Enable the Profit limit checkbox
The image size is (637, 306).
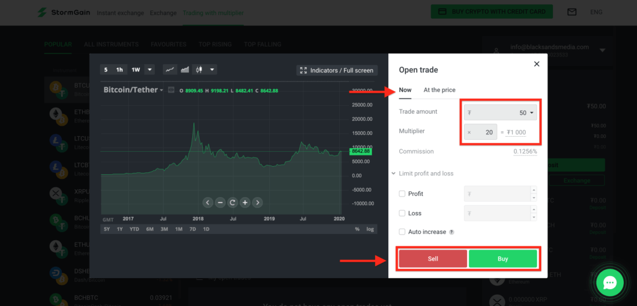(402, 194)
